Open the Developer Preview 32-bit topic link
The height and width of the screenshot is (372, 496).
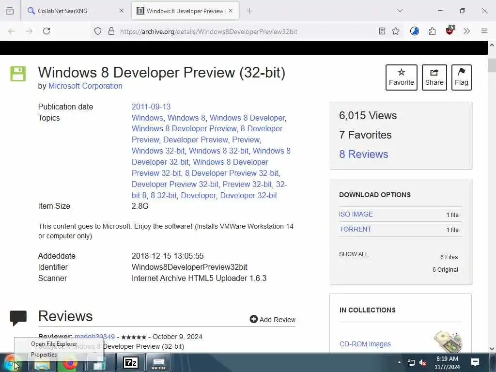(175, 184)
